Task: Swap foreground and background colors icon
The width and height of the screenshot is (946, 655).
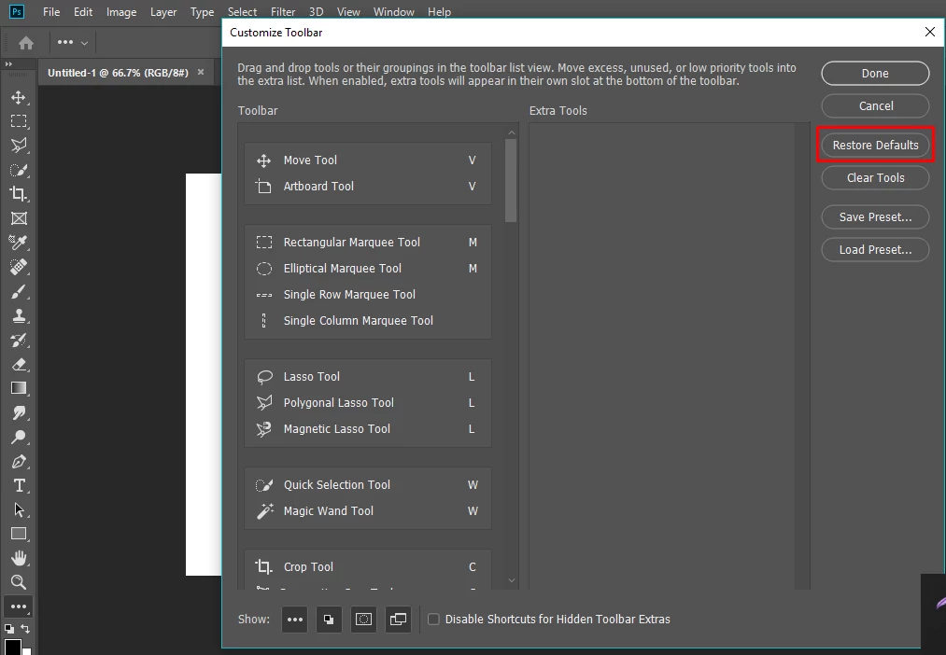Action: click(26, 629)
